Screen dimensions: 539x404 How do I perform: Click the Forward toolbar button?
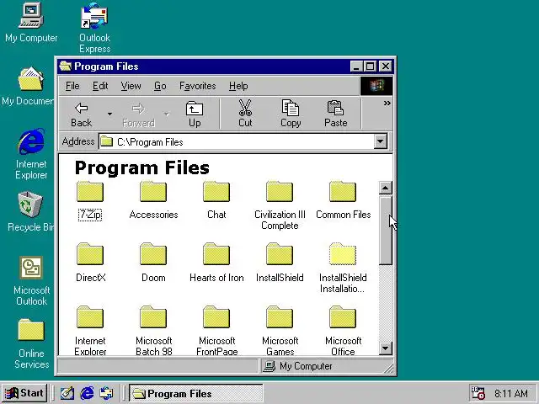138,114
